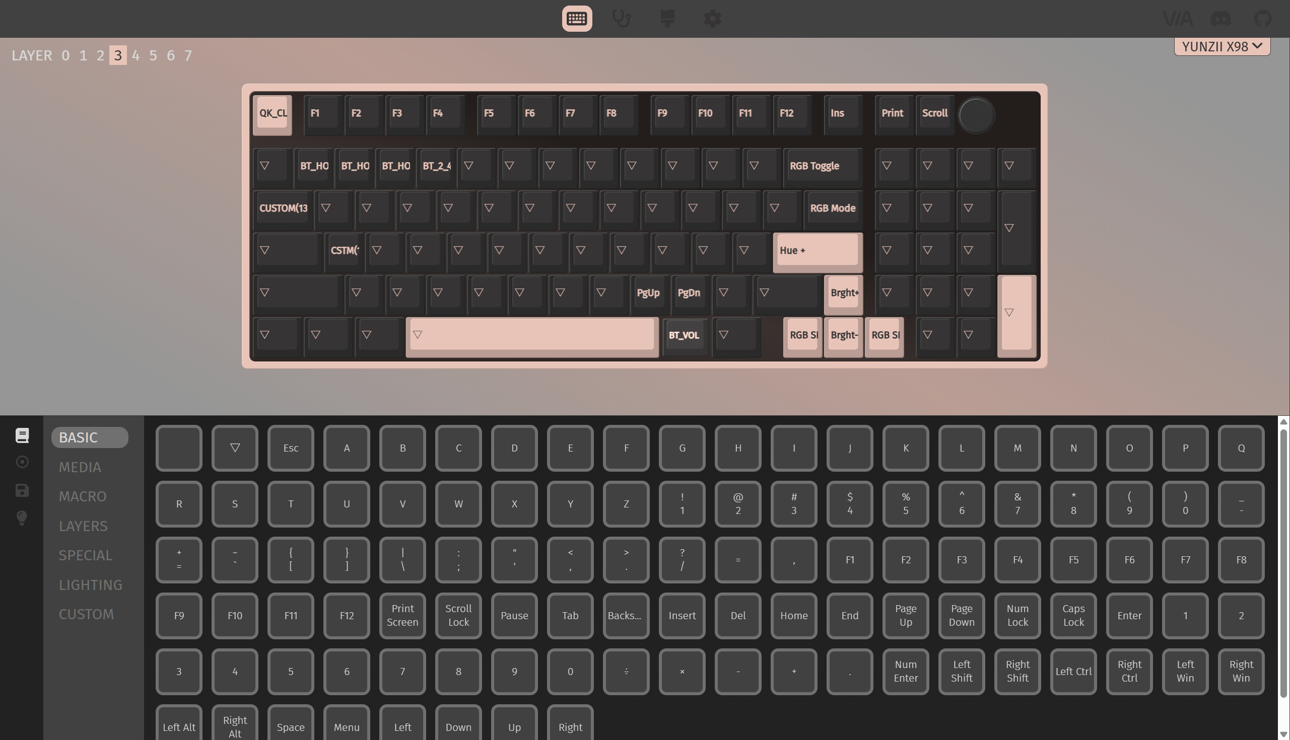Switch to layer 4
1290x740 pixels.
click(135, 55)
